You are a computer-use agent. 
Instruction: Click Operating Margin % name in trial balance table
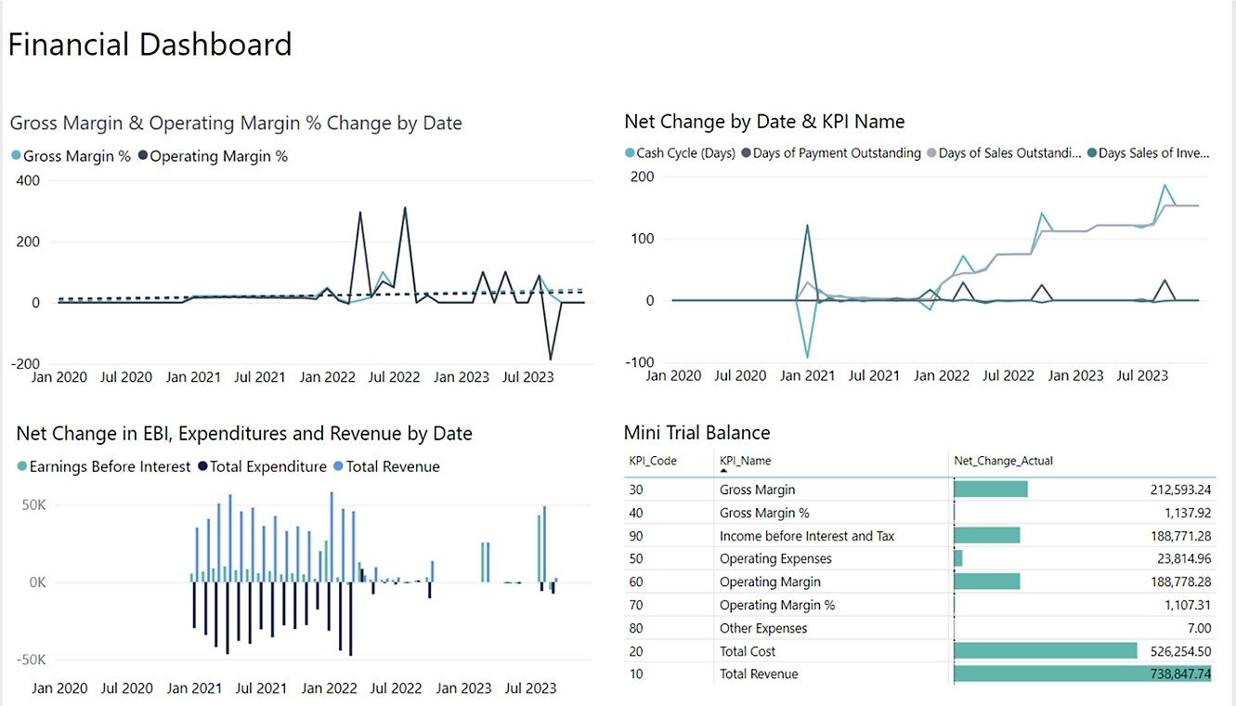(x=777, y=605)
